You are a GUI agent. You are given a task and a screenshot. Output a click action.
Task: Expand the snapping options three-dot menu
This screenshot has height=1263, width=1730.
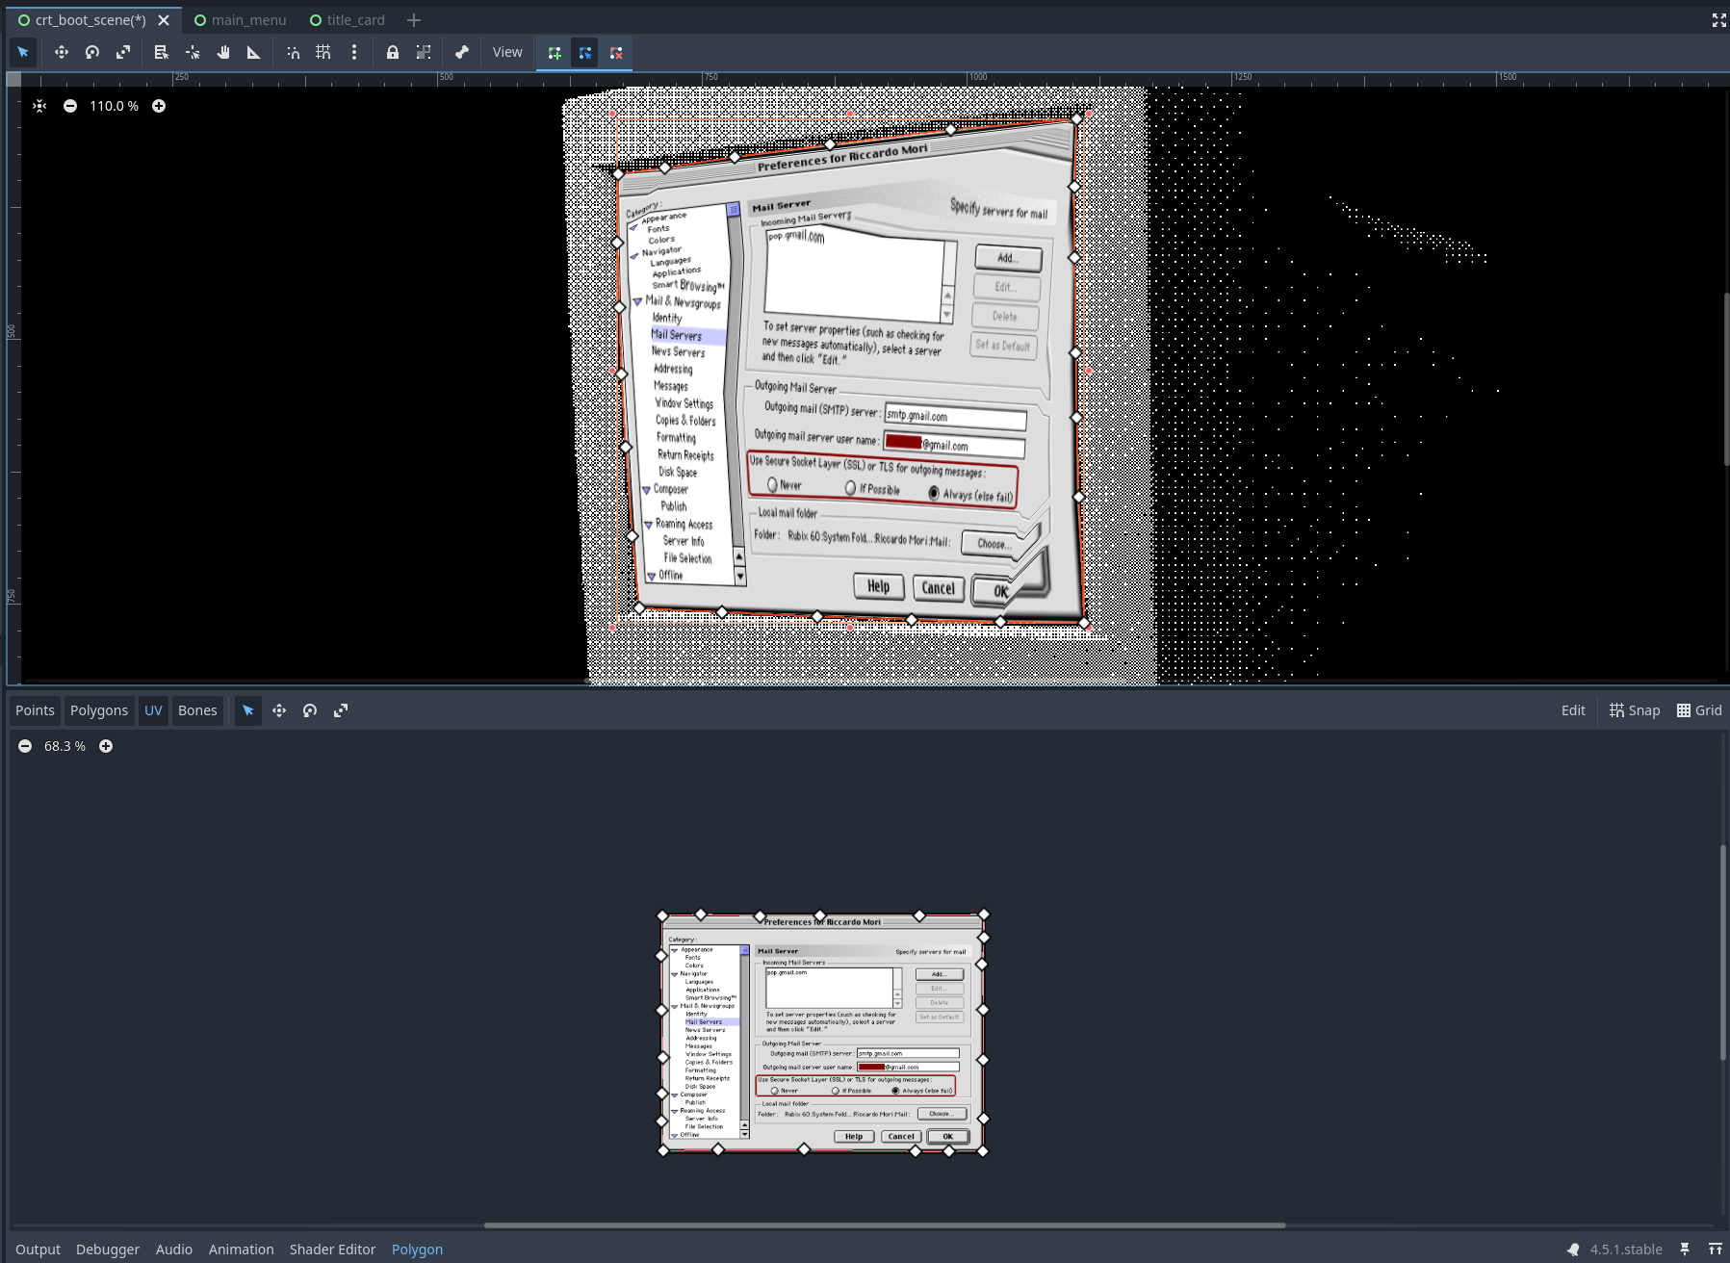click(354, 53)
